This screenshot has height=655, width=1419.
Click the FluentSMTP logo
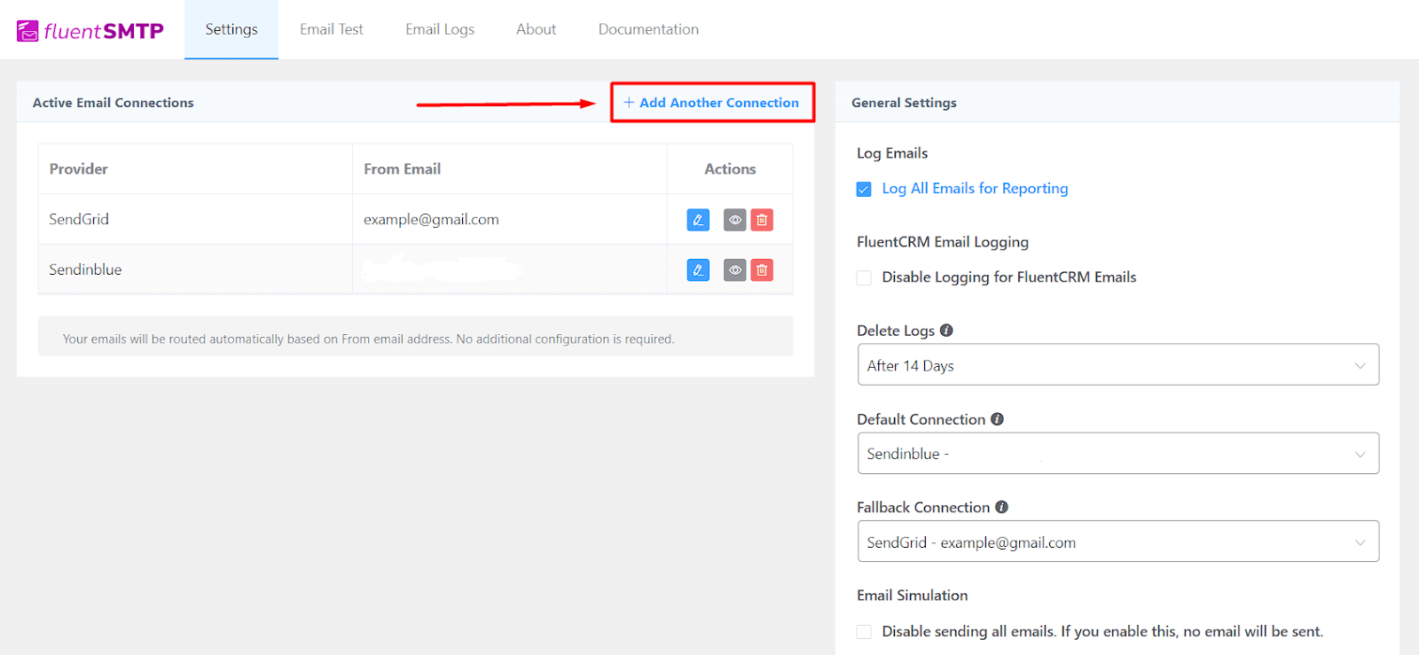(x=90, y=31)
